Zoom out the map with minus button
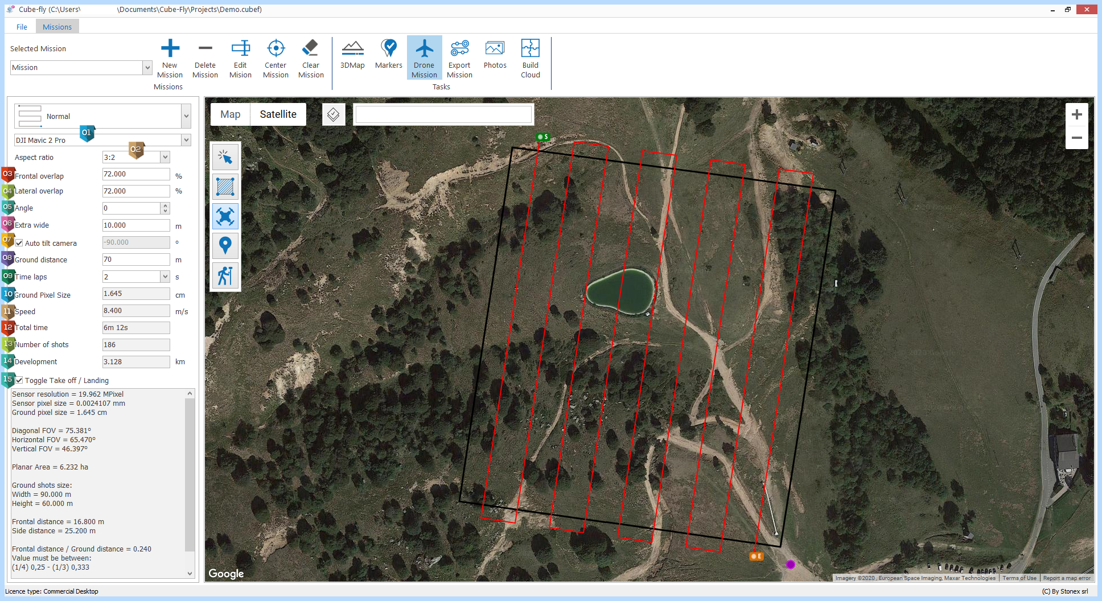Screen dimensions: 1102x601 click(1077, 138)
